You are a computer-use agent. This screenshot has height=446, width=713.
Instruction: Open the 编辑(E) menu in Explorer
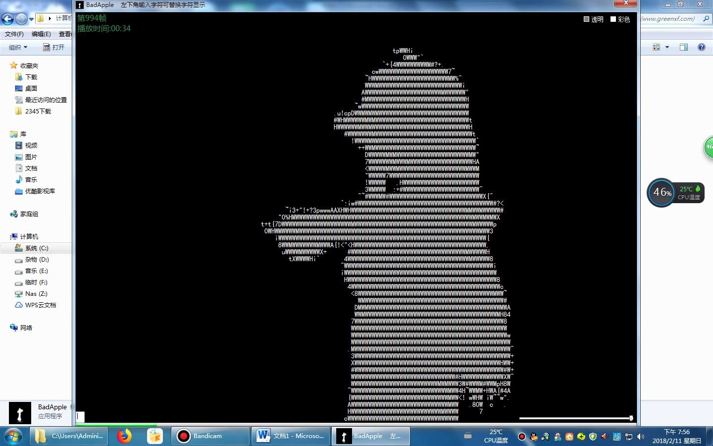coord(41,34)
